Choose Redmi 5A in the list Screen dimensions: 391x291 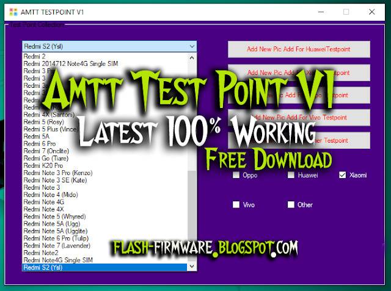pos(104,137)
